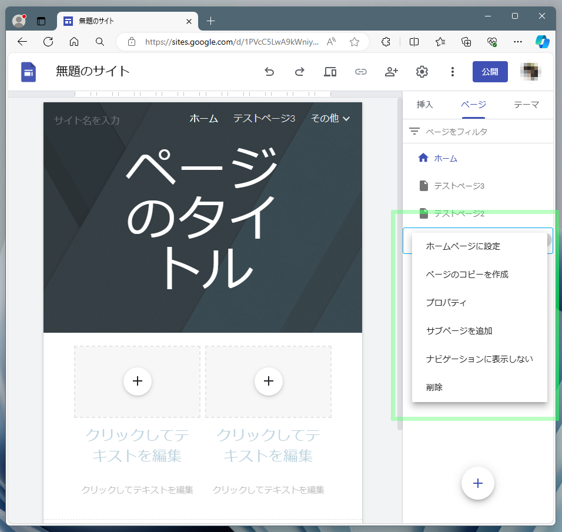The image size is (562, 532).
Task: Expand the その他 navigation dropdown
Action: (x=330, y=118)
